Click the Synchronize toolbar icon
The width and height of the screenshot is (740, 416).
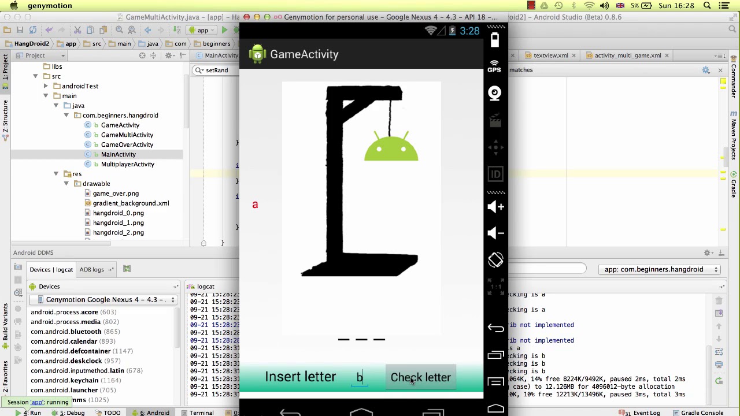pos(33,30)
